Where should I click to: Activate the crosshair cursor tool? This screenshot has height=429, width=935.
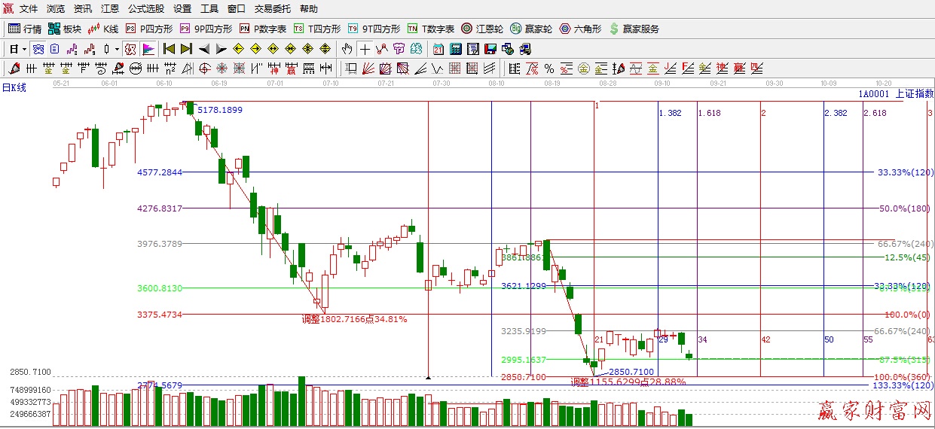point(365,49)
